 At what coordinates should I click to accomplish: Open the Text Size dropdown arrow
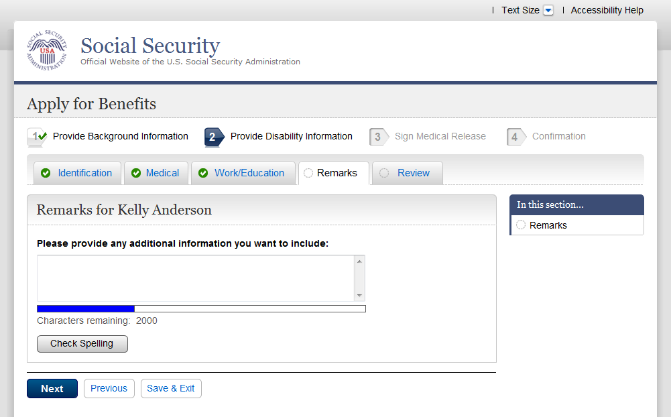point(548,10)
